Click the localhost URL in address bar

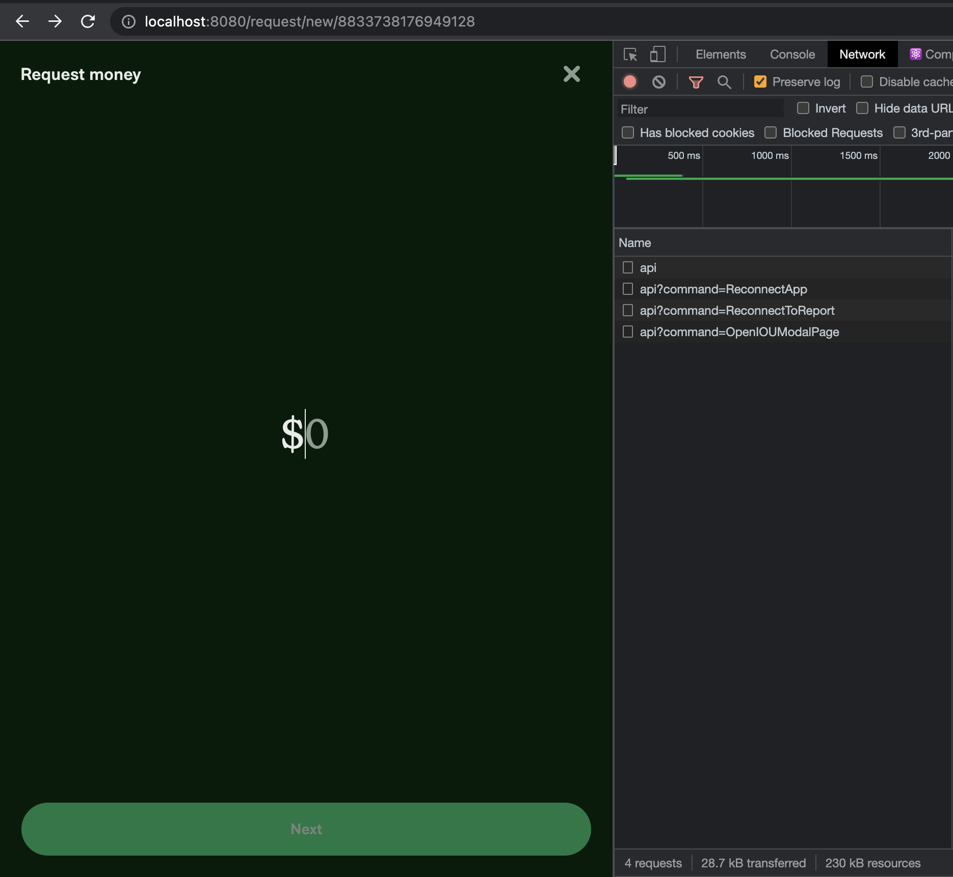309,21
